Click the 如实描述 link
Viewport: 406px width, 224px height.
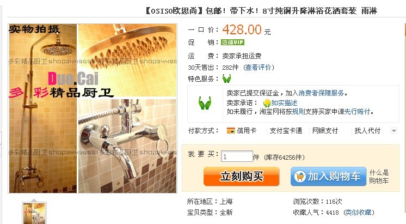click(284, 103)
